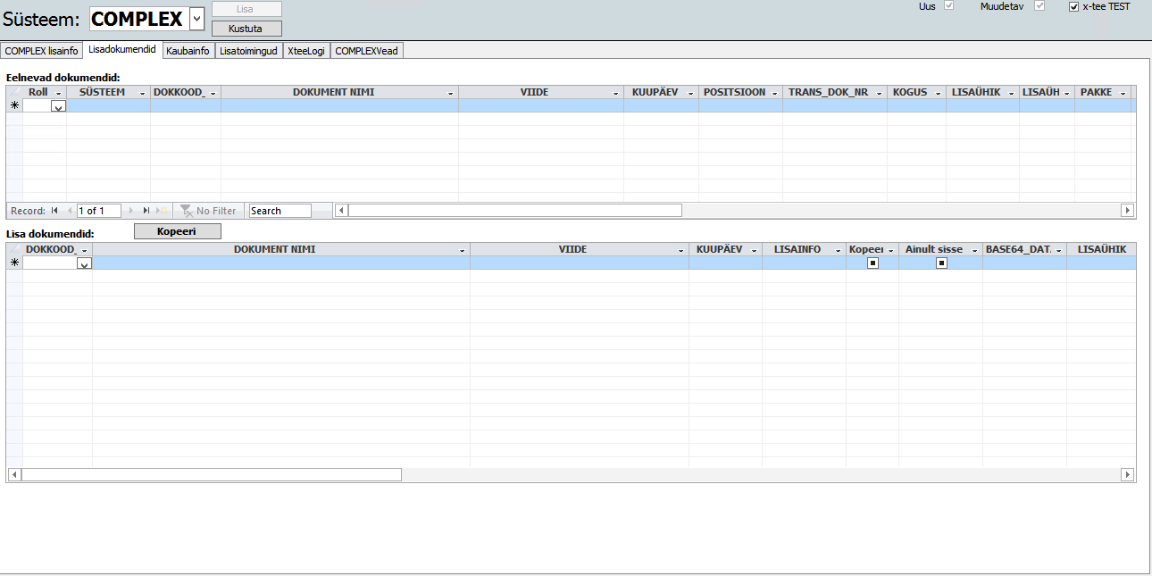This screenshot has height=576, width=1152.
Task: Open Roll column header filter arrow
Action: pyautogui.click(x=59, y=93)
